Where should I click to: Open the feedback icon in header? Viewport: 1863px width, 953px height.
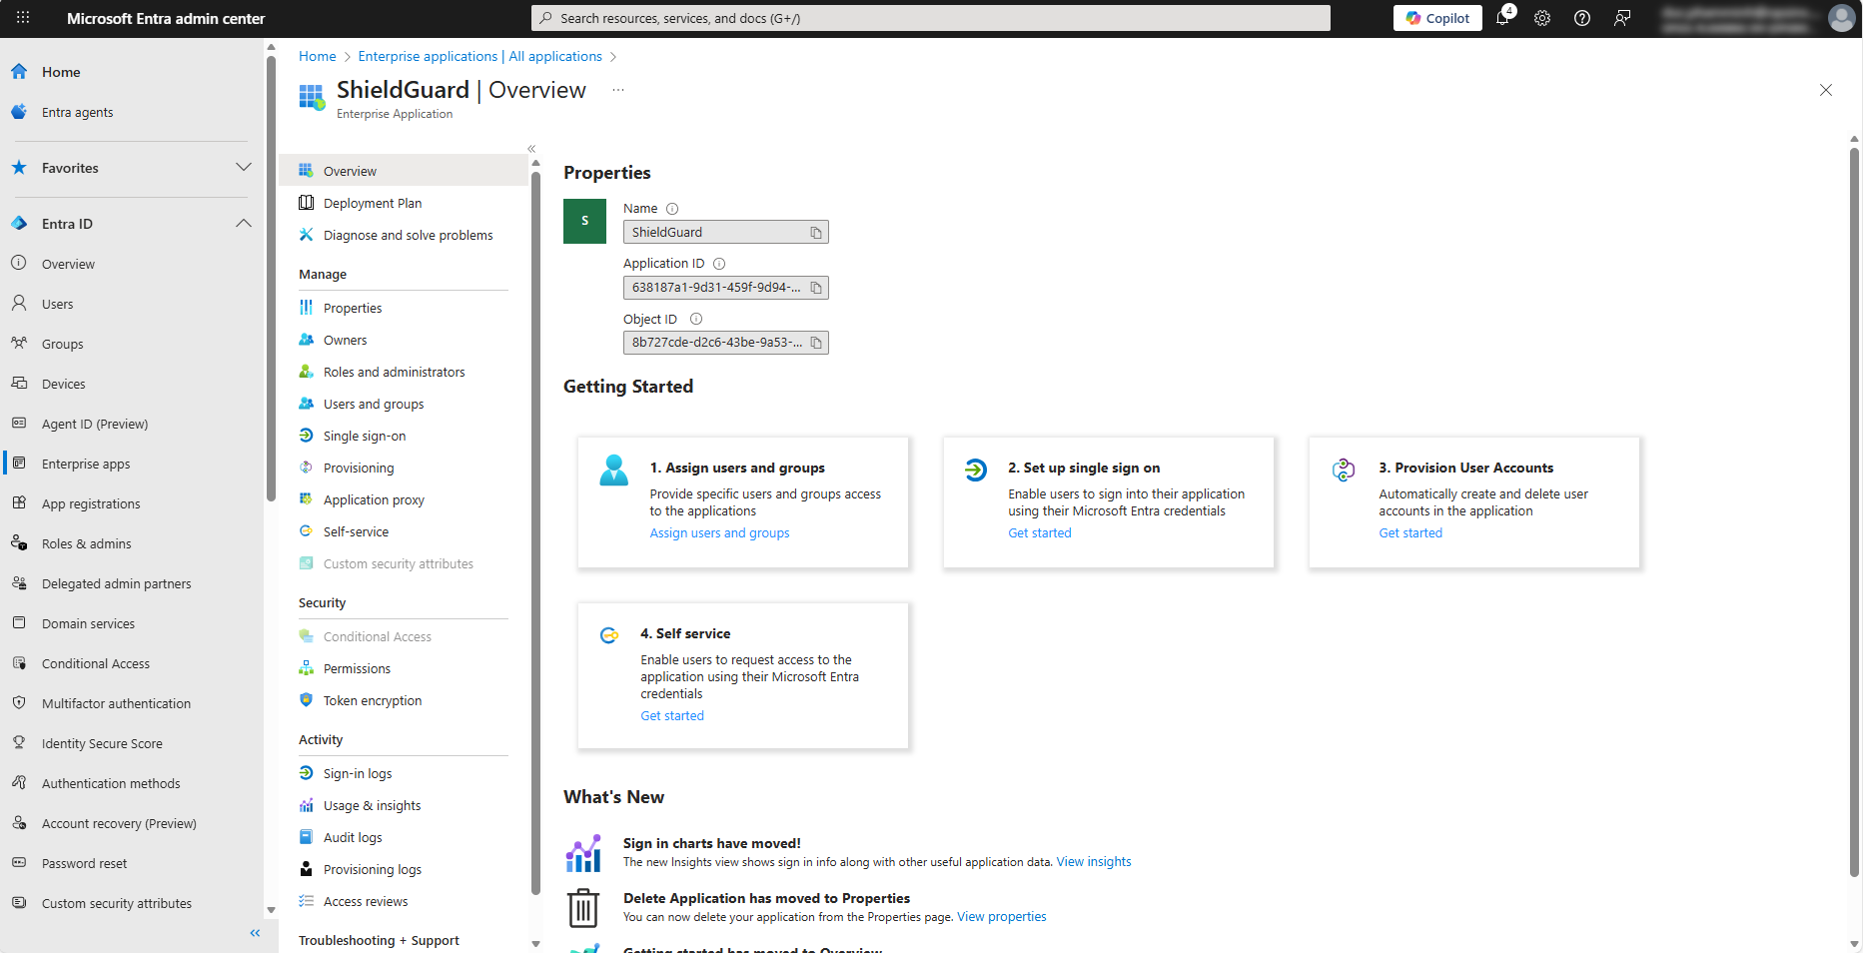click(1622, 18)
